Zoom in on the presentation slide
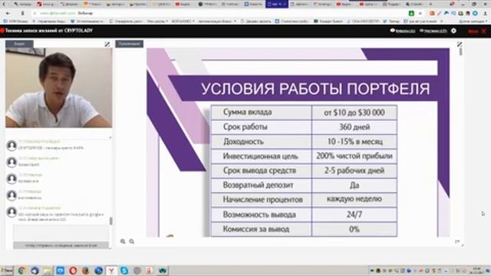This screenshot has height=276, width=491. [123, 242]
